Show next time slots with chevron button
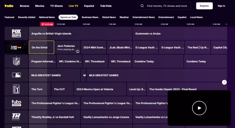The height and width of the screenshot is (128, 235). point(224,82)
